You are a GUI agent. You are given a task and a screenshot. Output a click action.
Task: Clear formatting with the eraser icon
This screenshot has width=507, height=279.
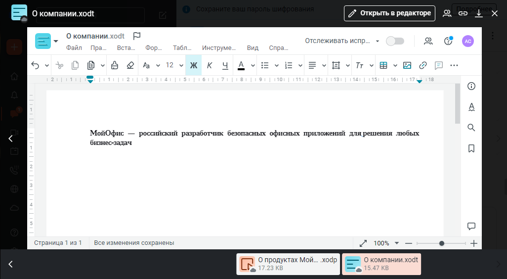(x=130, y=65)
